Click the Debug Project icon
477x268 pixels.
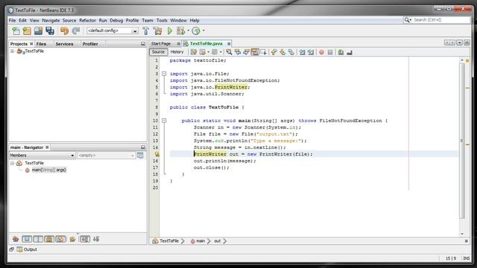180,31
